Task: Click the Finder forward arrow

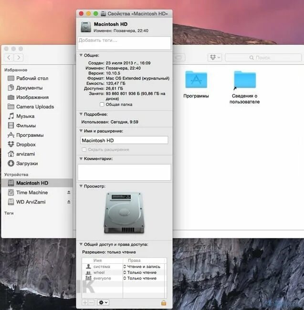Action: [x=19, y=58]
